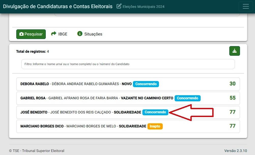Open the DEBORA RABELO candidate row
Image resolution: width=255 pixels, height=155 pixels.
tap(128, 84)
